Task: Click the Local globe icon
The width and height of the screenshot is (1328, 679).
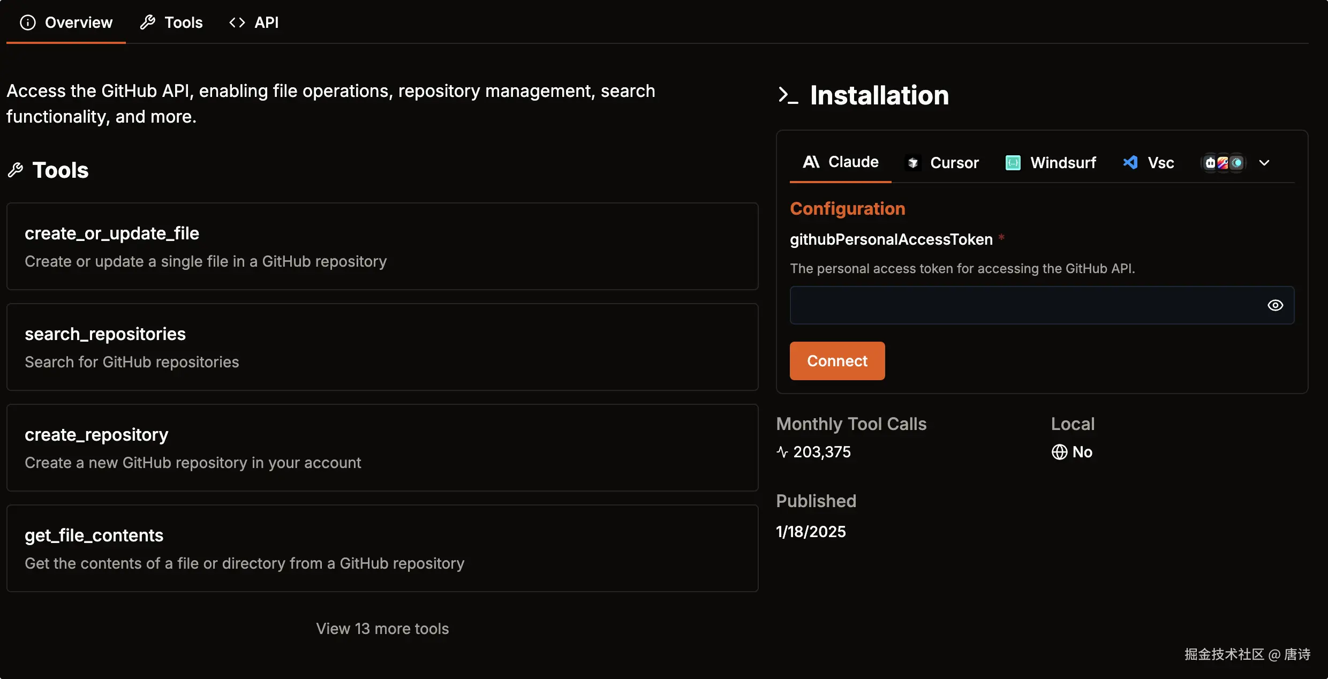Action: pos(1059,452)
